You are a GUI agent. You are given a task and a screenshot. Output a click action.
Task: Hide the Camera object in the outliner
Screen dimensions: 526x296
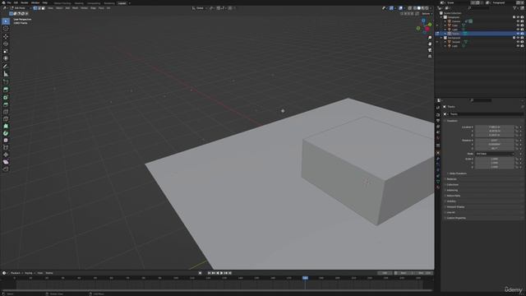click(x=518, y=21)
